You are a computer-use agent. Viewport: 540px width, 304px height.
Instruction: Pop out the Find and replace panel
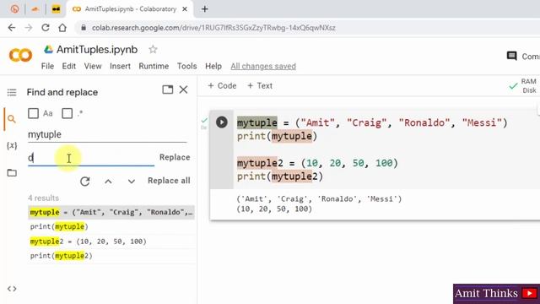point(168,90)
